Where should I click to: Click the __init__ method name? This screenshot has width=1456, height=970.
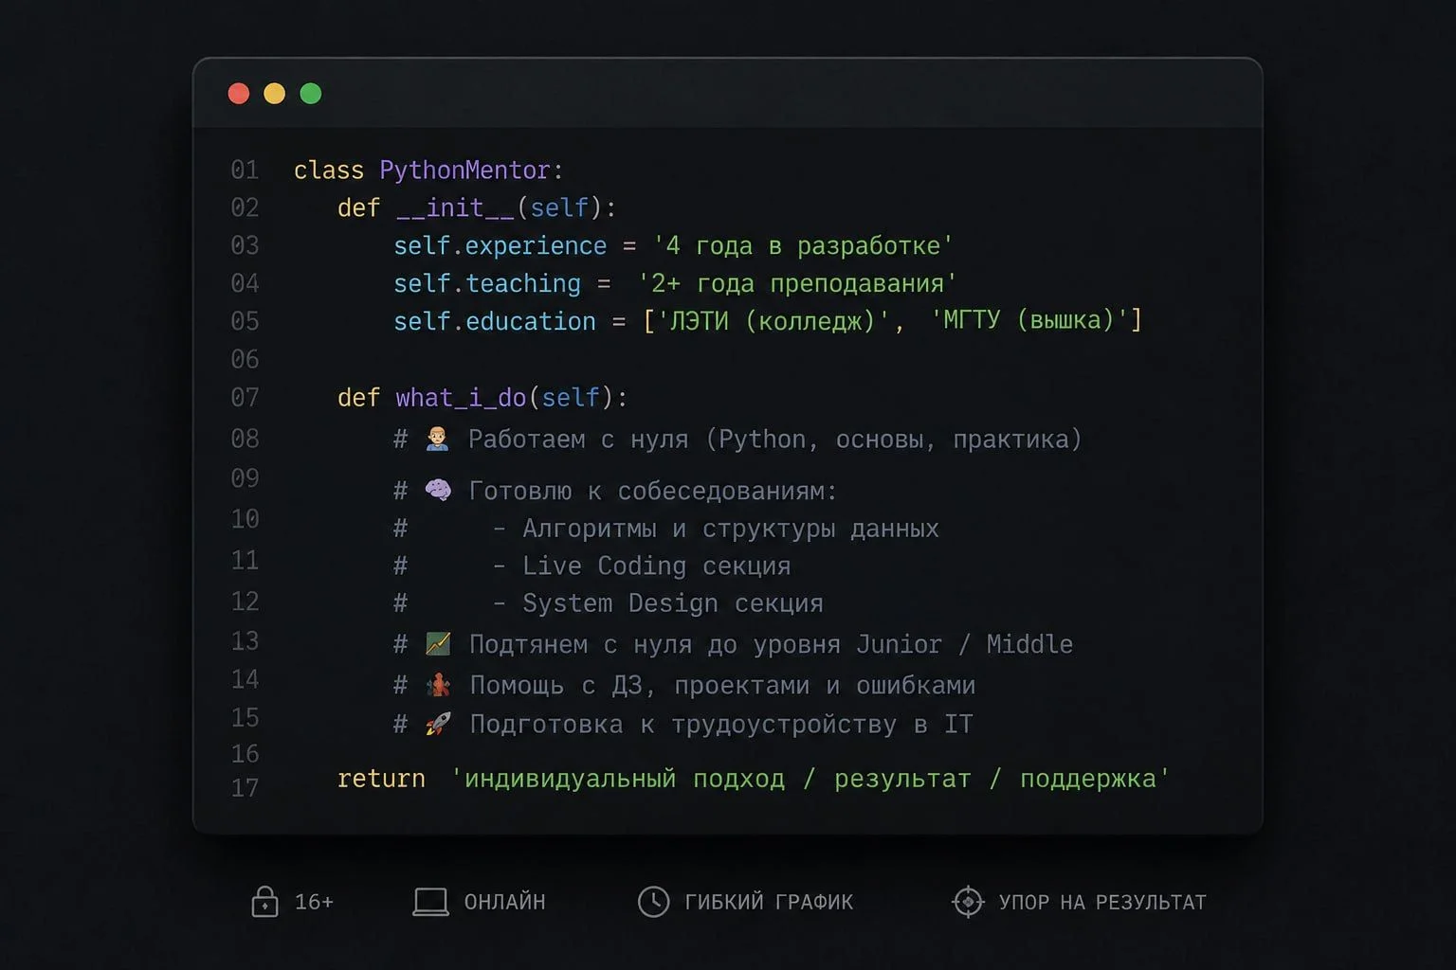click(455, 208)
